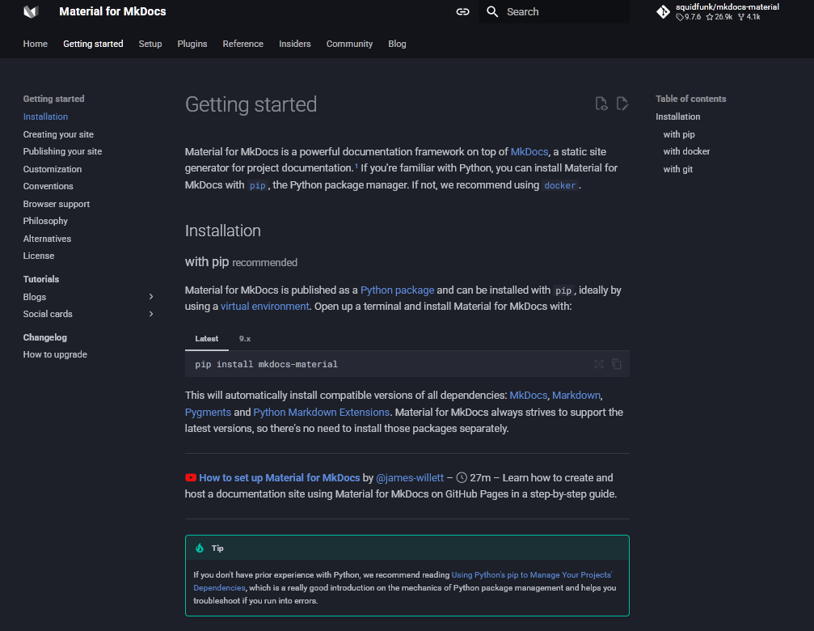Image resolution: width=814 pixels, height=631 pixels.
Task: Open the Browser support page
Action: click(x=56, y=204)
